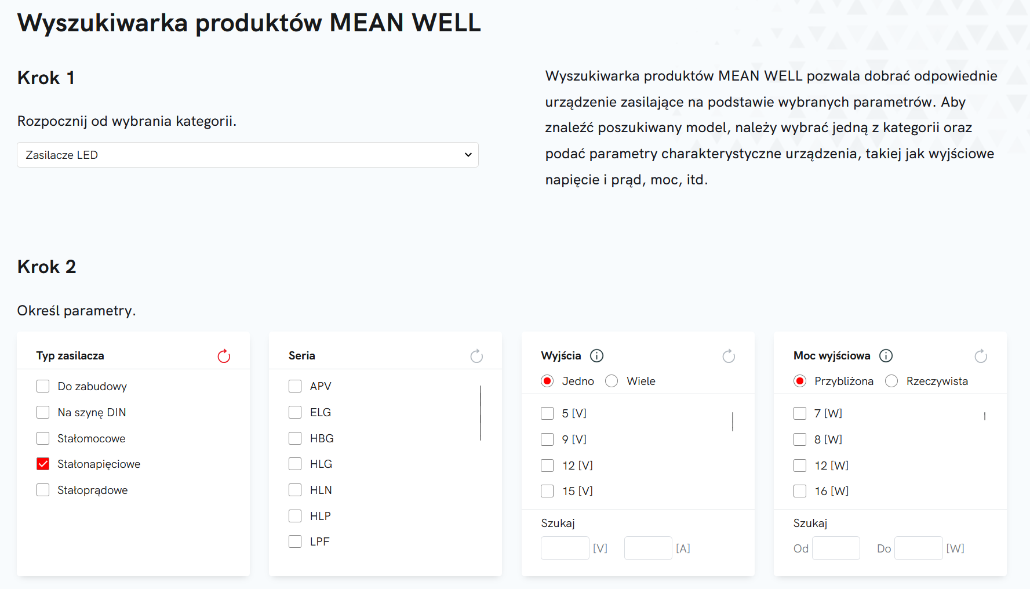Reset the Typ zasilacza filter with red icon
The width and height of the screenshot is (1030, 589).
tap(224, 356)
